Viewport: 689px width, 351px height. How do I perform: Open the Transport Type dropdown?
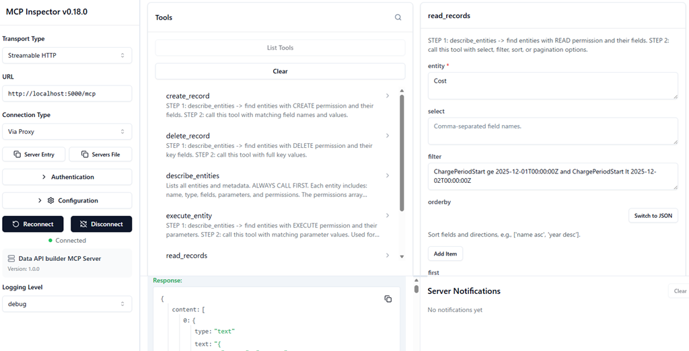[67, 55]
